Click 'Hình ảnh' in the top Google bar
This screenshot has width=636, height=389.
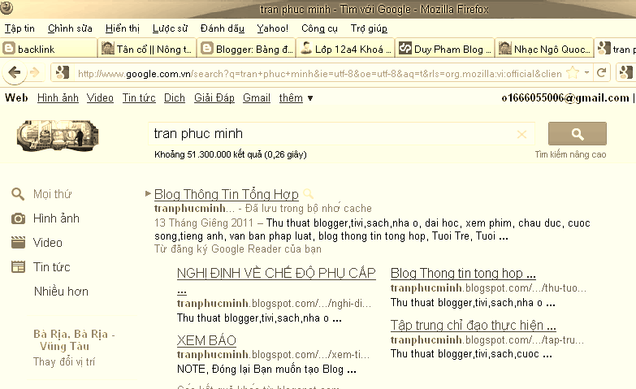58,97
